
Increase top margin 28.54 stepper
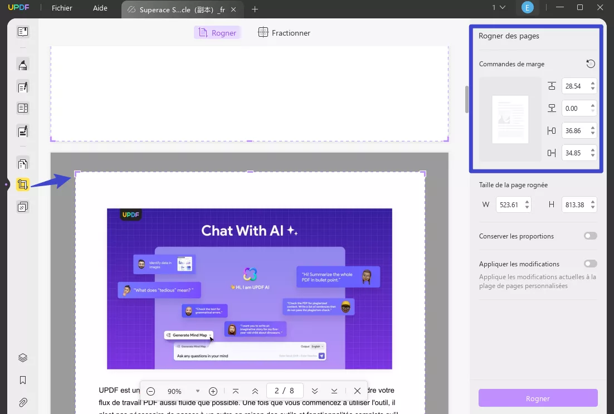point(592,83)
